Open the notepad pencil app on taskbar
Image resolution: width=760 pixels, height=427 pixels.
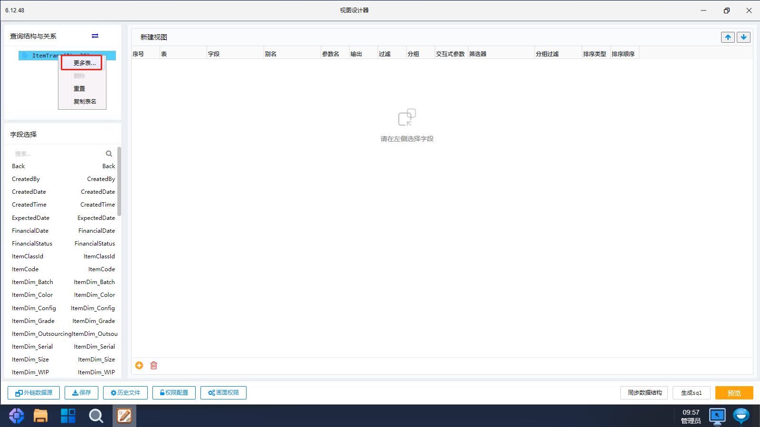point(124,416)
